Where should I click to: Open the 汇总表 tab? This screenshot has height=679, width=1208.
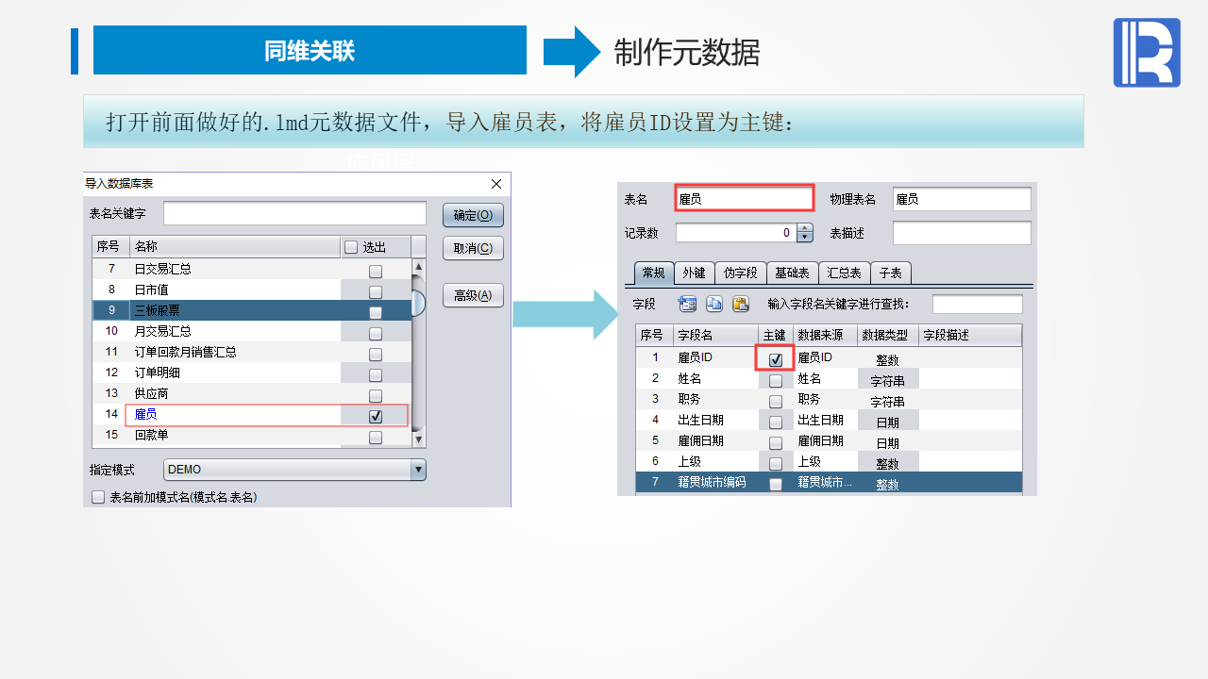(x=844, y=273)
